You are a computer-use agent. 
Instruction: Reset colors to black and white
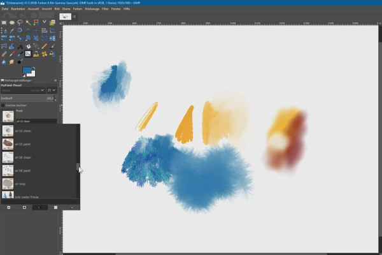pyautogui.click(x=24, y=76)
